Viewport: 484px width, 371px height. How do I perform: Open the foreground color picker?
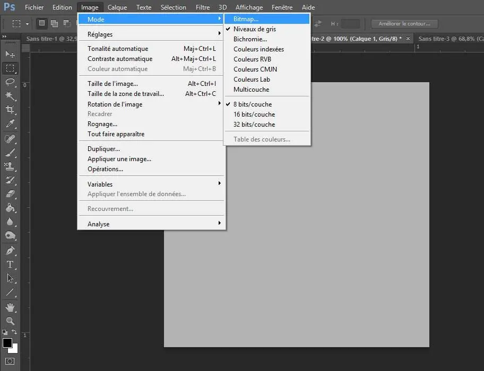click(7, 343)
